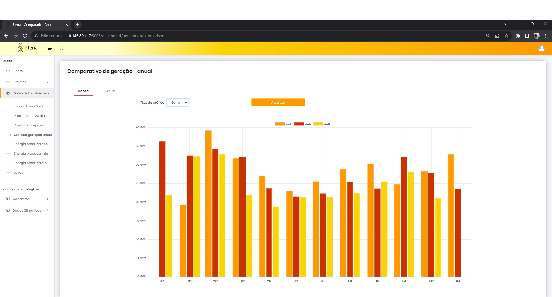Open Prod. em tempo real
Viewport: 552px width, 297px height.
pos(30,125)
